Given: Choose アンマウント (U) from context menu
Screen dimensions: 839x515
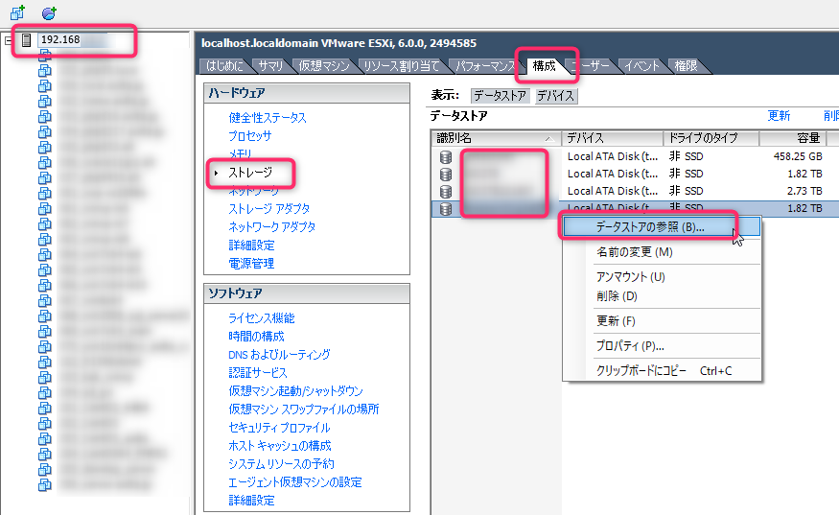Looking at the screenshot, I should pyautogui.click(x=662, y=277).
